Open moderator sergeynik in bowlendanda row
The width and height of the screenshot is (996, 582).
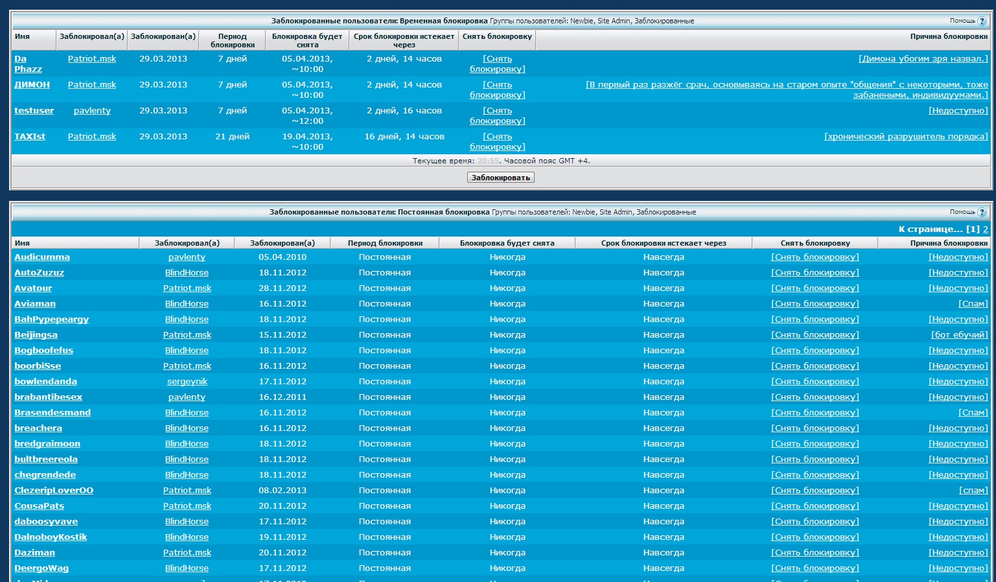point(187,382)
